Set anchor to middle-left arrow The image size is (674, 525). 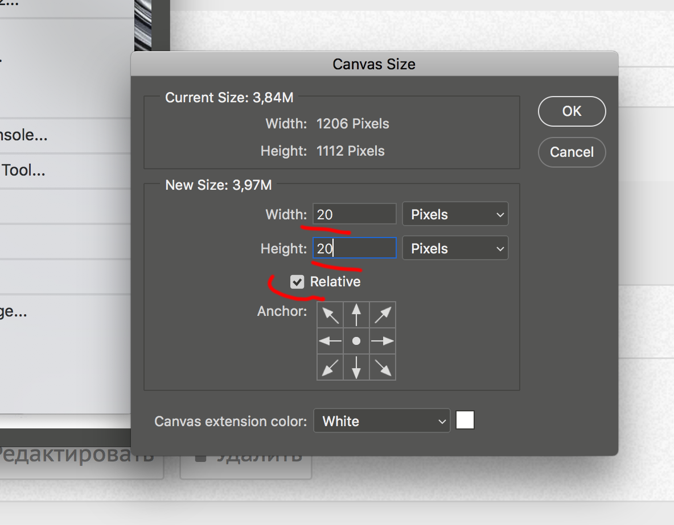tap(330, 341)
